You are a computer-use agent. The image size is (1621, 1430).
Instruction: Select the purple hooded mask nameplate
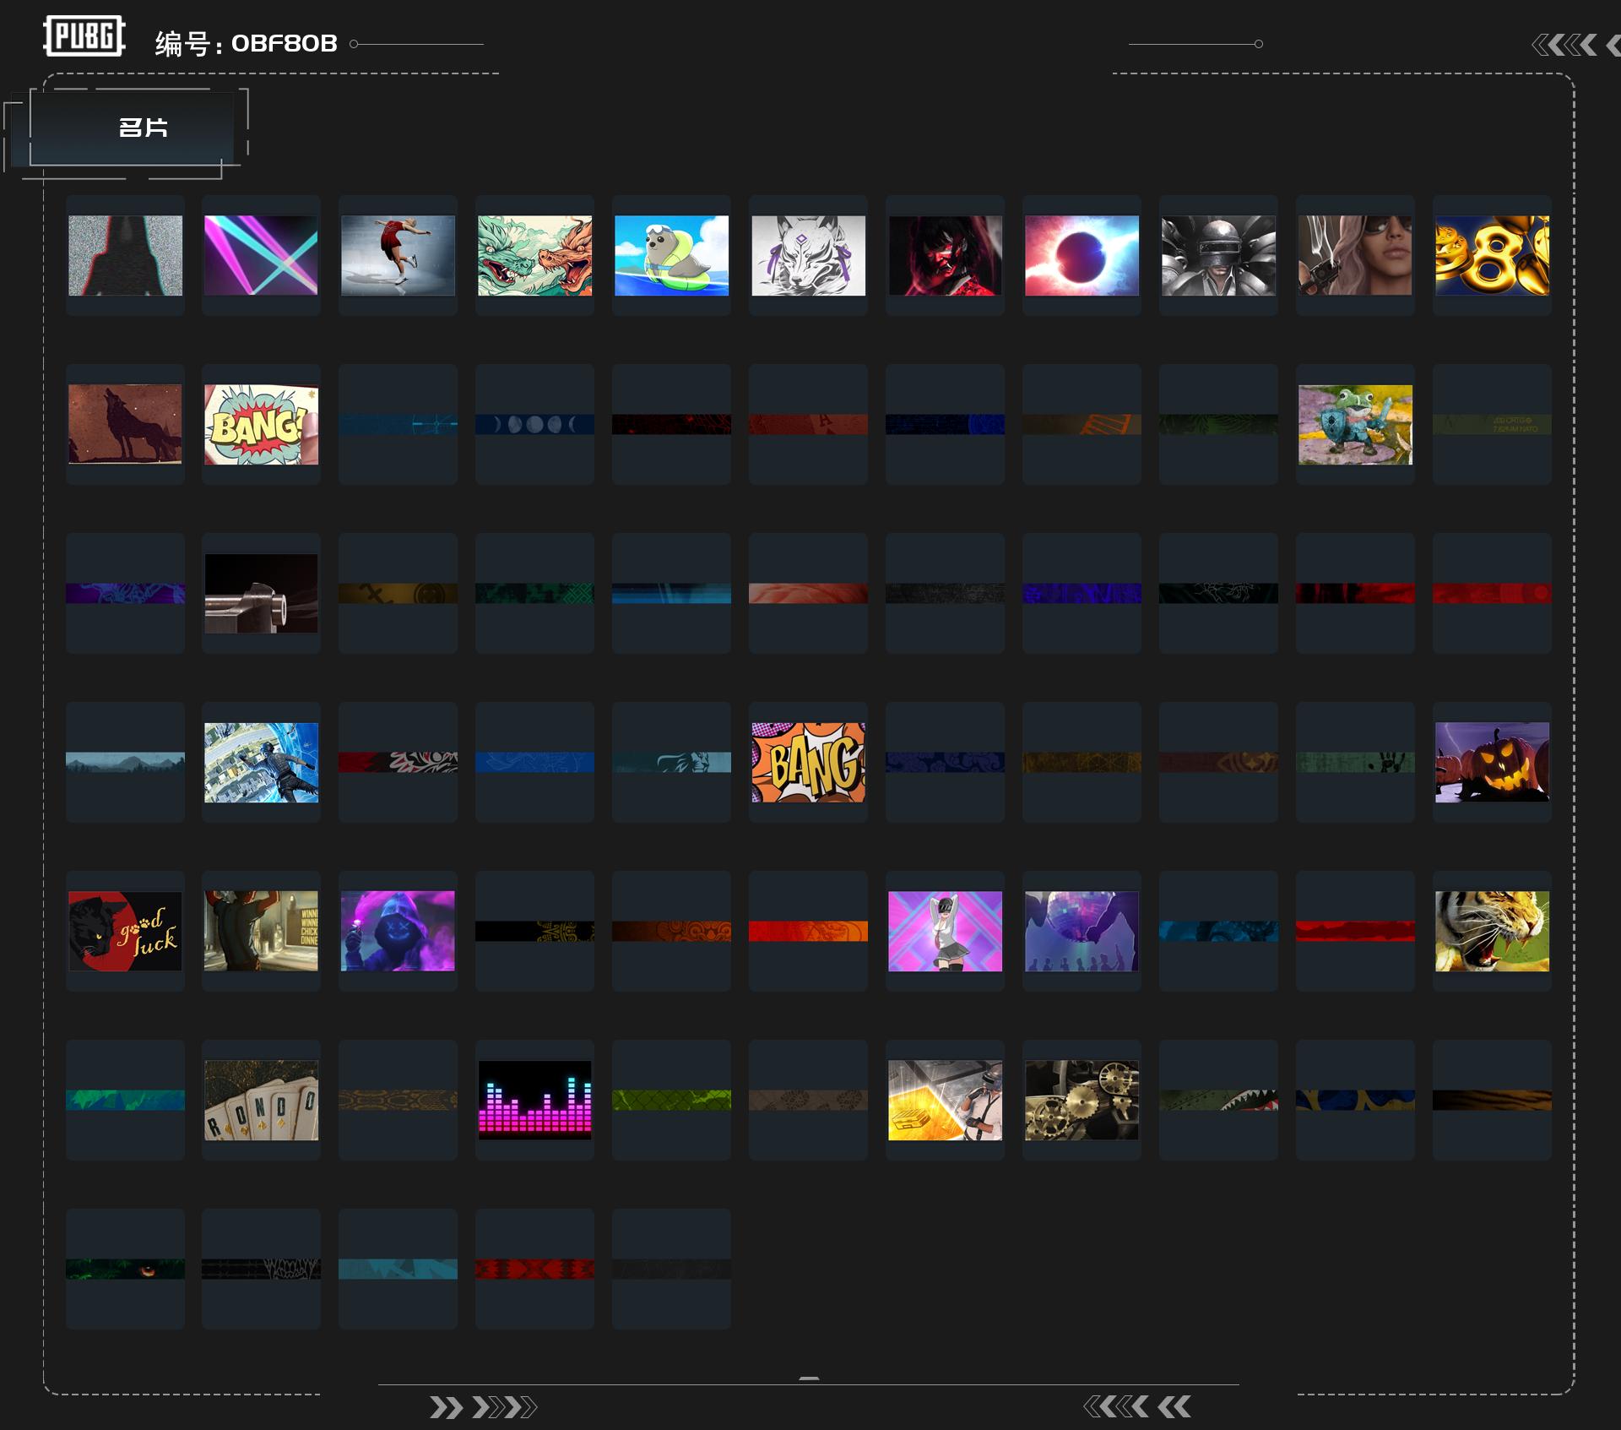398,932
